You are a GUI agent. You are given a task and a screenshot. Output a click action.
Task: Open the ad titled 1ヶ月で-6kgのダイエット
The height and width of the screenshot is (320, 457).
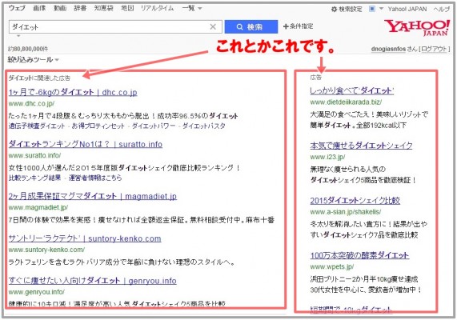coord(73,92)
